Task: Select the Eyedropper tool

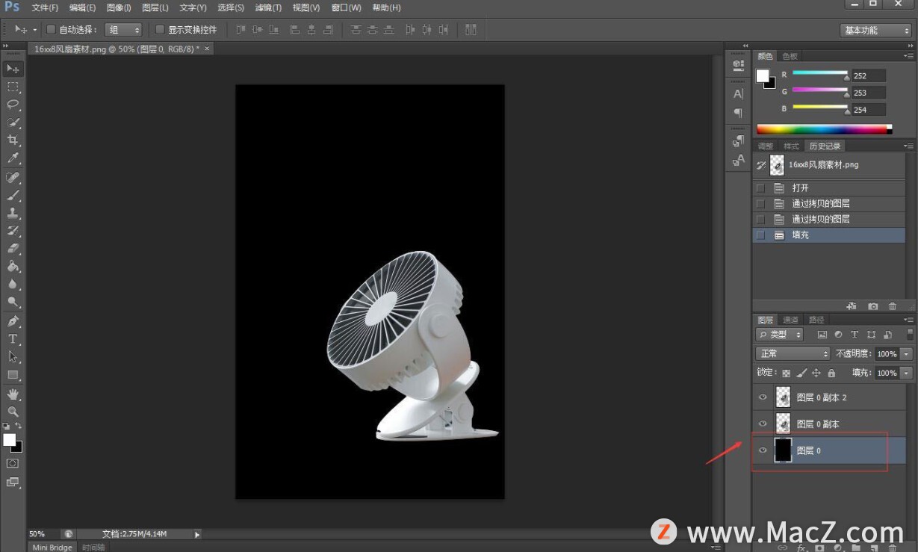Action: pyautogui.click(x=13, y=158)
